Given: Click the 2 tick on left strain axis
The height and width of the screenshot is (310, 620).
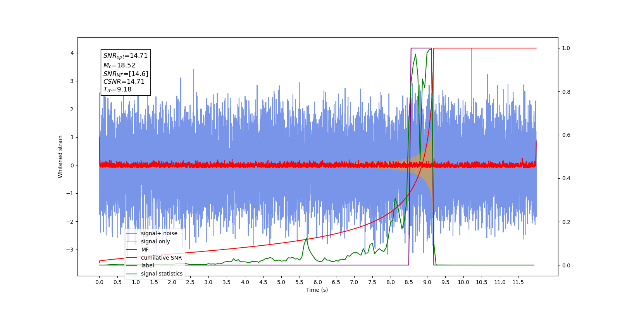Looking at the screenshot, I should point(72,109).
